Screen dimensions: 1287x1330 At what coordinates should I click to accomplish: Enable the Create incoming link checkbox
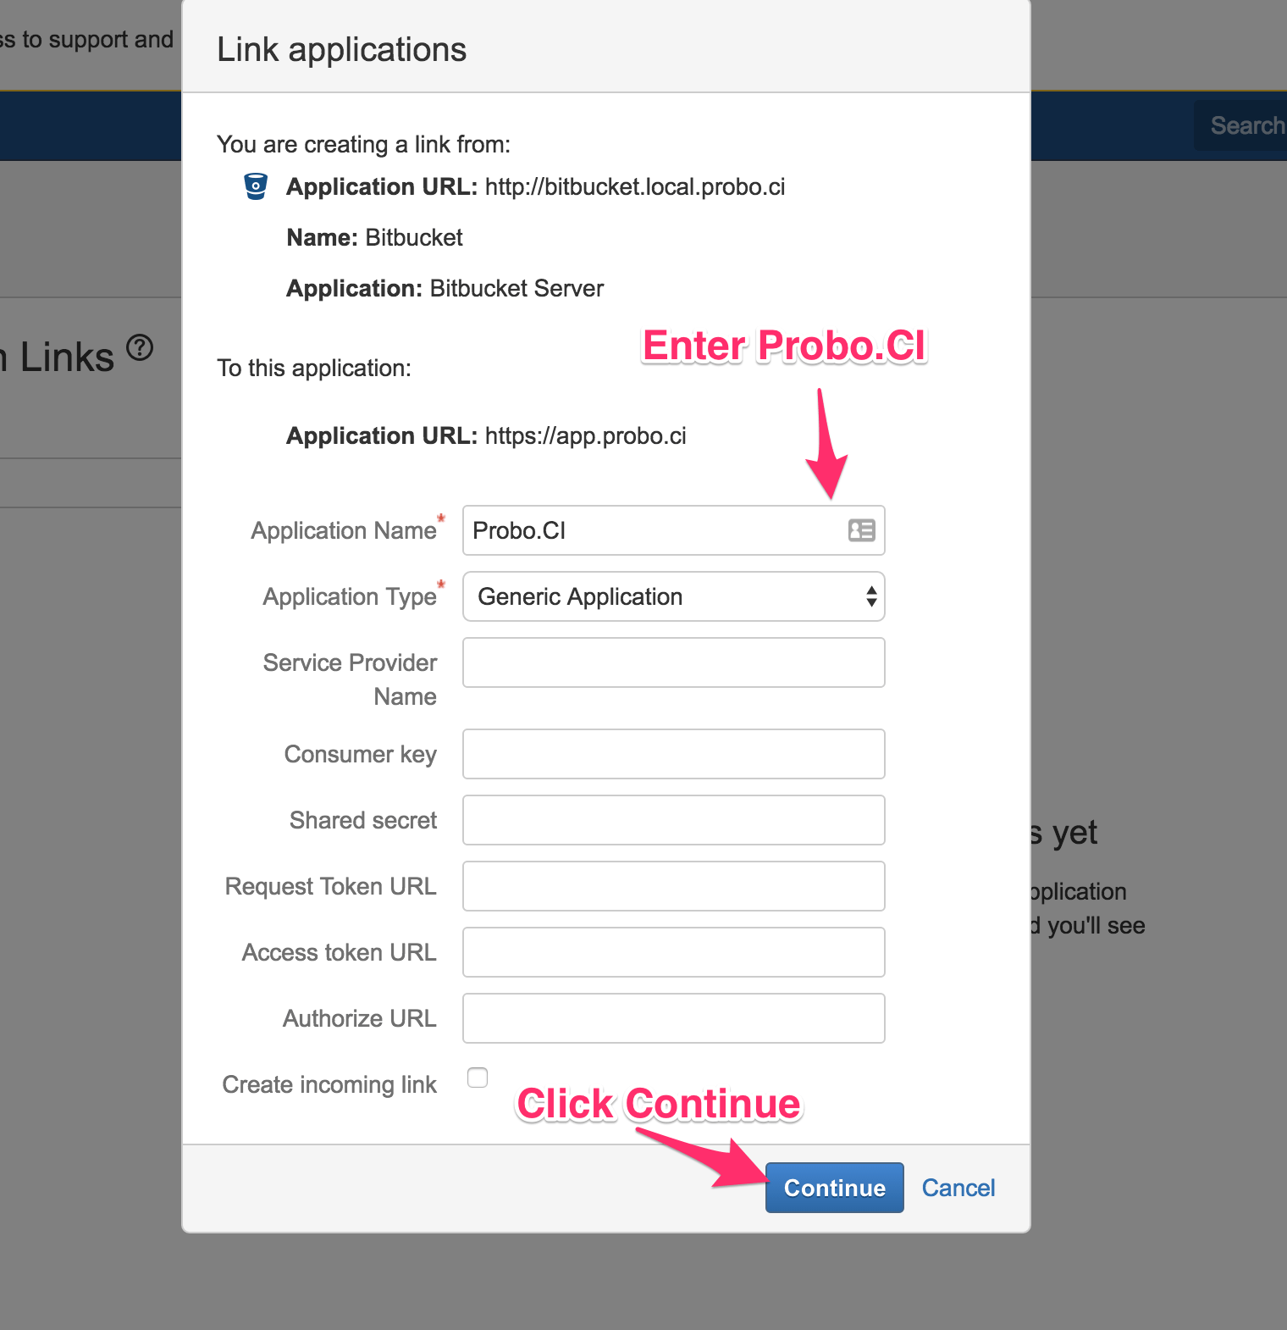(478, 1077)
